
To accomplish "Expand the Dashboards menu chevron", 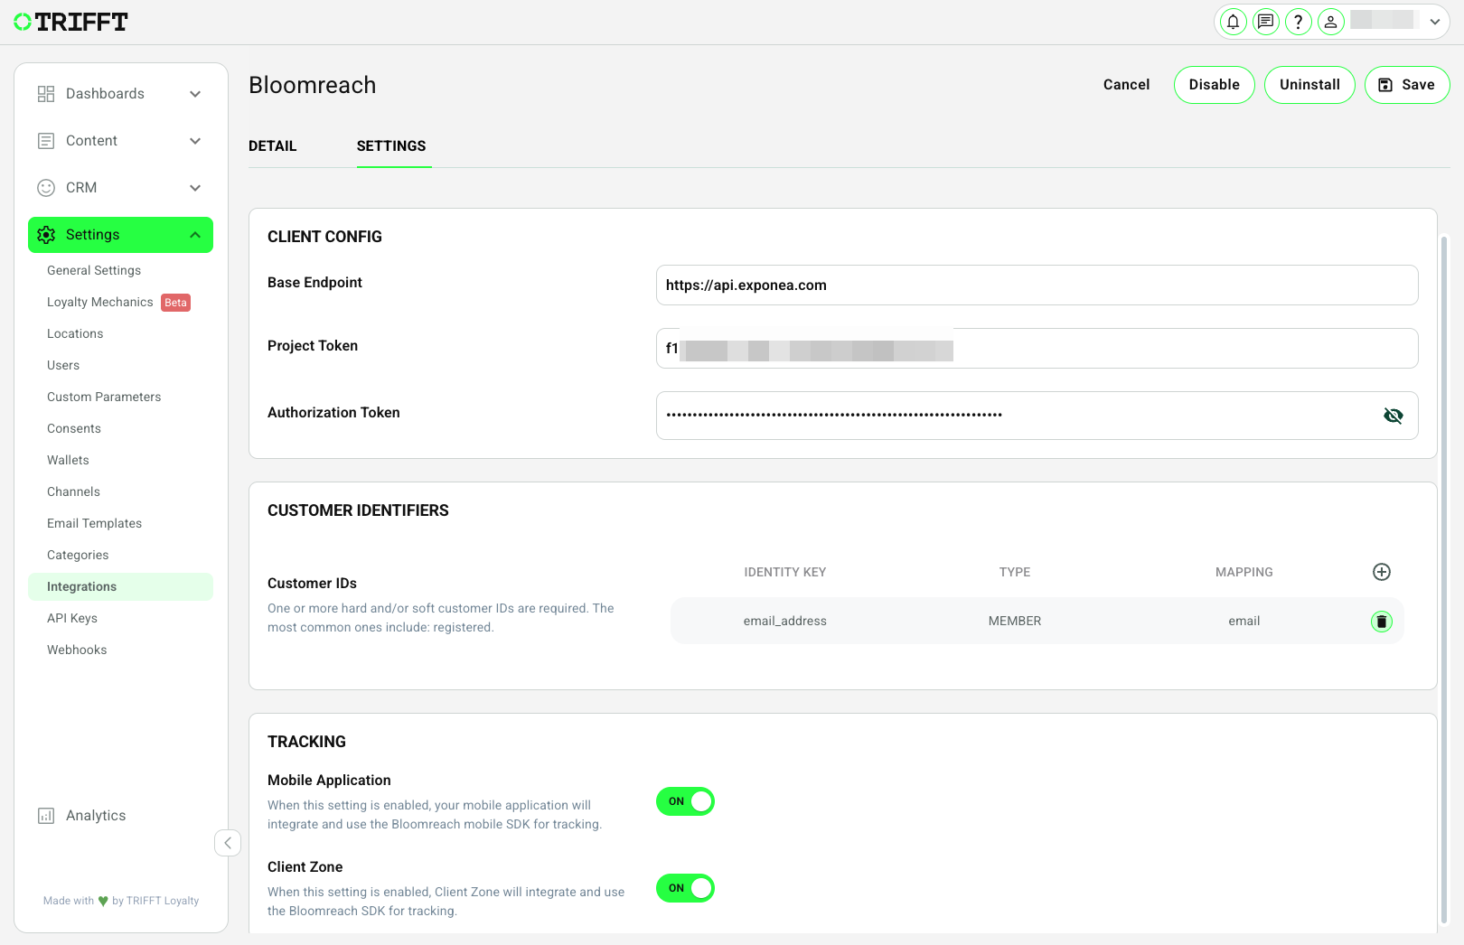I will (x=195, y=94).
